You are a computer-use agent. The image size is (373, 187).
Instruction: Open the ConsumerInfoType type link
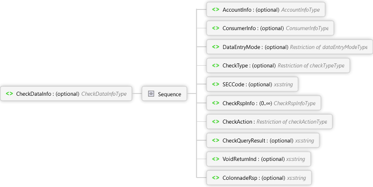click(307, 28)
